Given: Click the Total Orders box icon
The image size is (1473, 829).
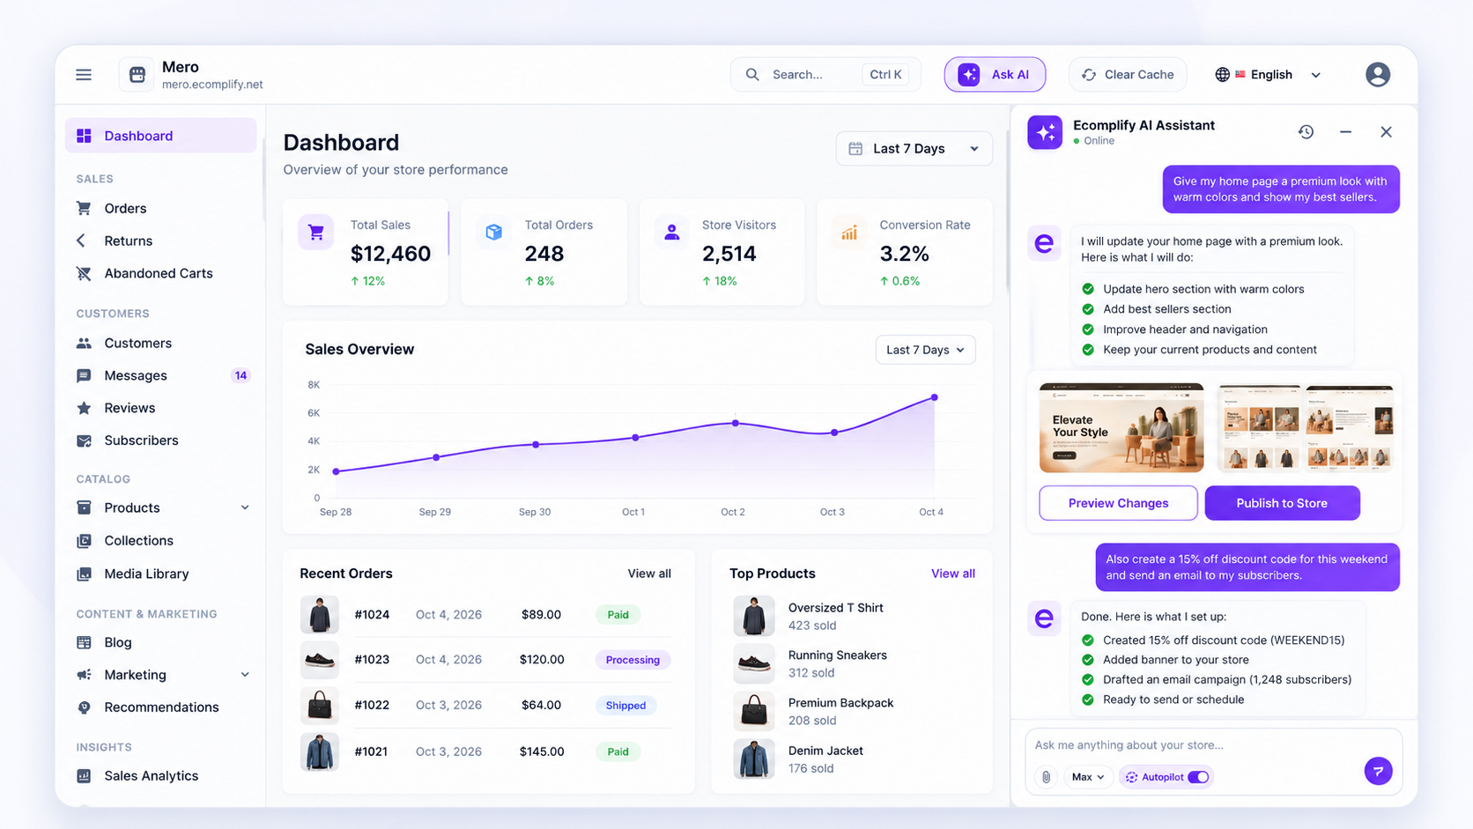Looking at the screenshot, I should tap(493, 233).
